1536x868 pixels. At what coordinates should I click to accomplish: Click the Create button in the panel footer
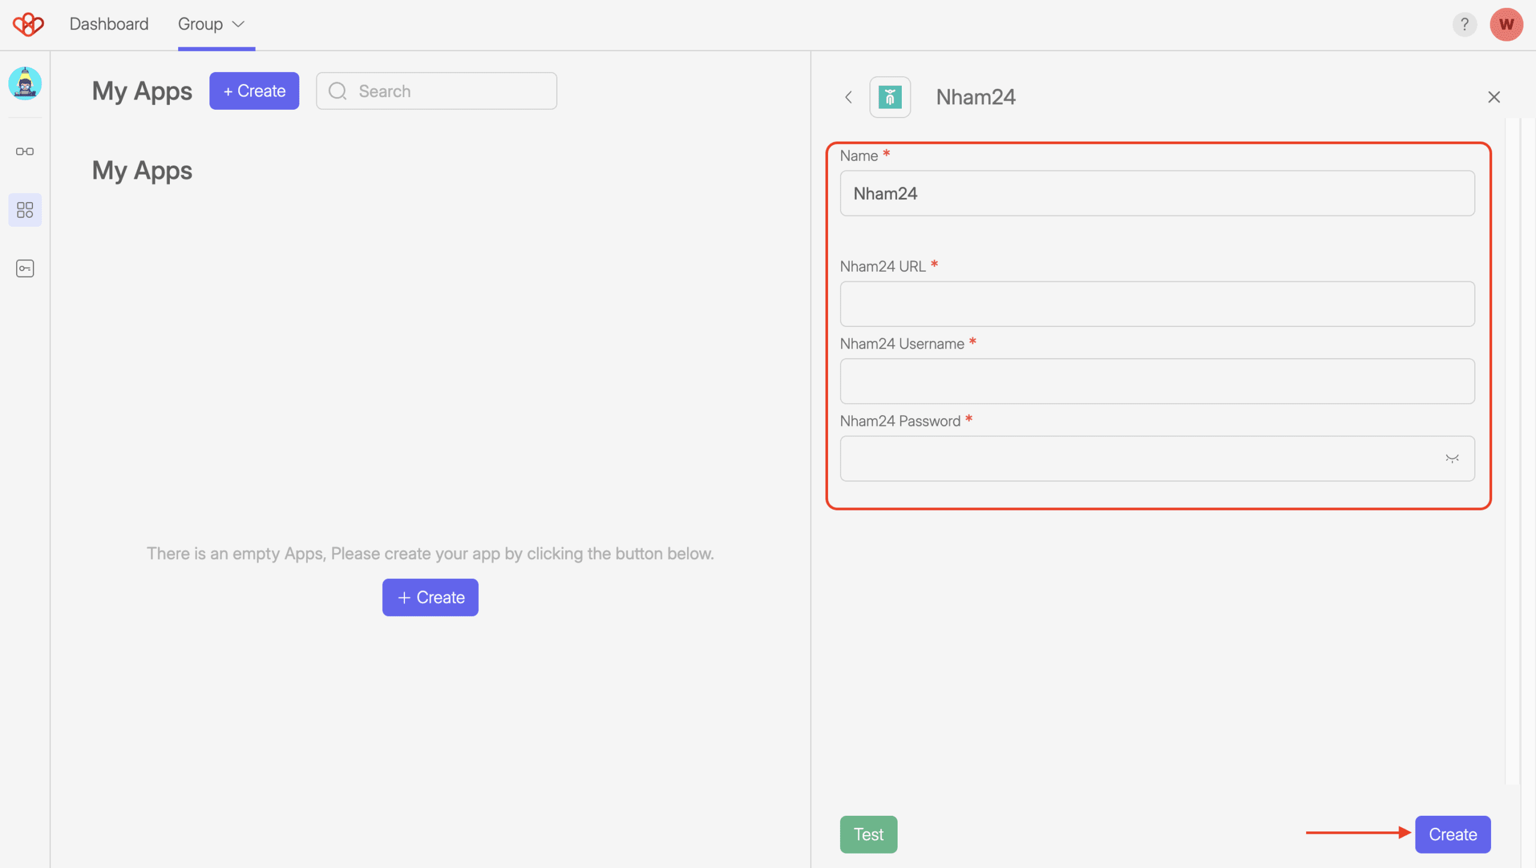1453,834
